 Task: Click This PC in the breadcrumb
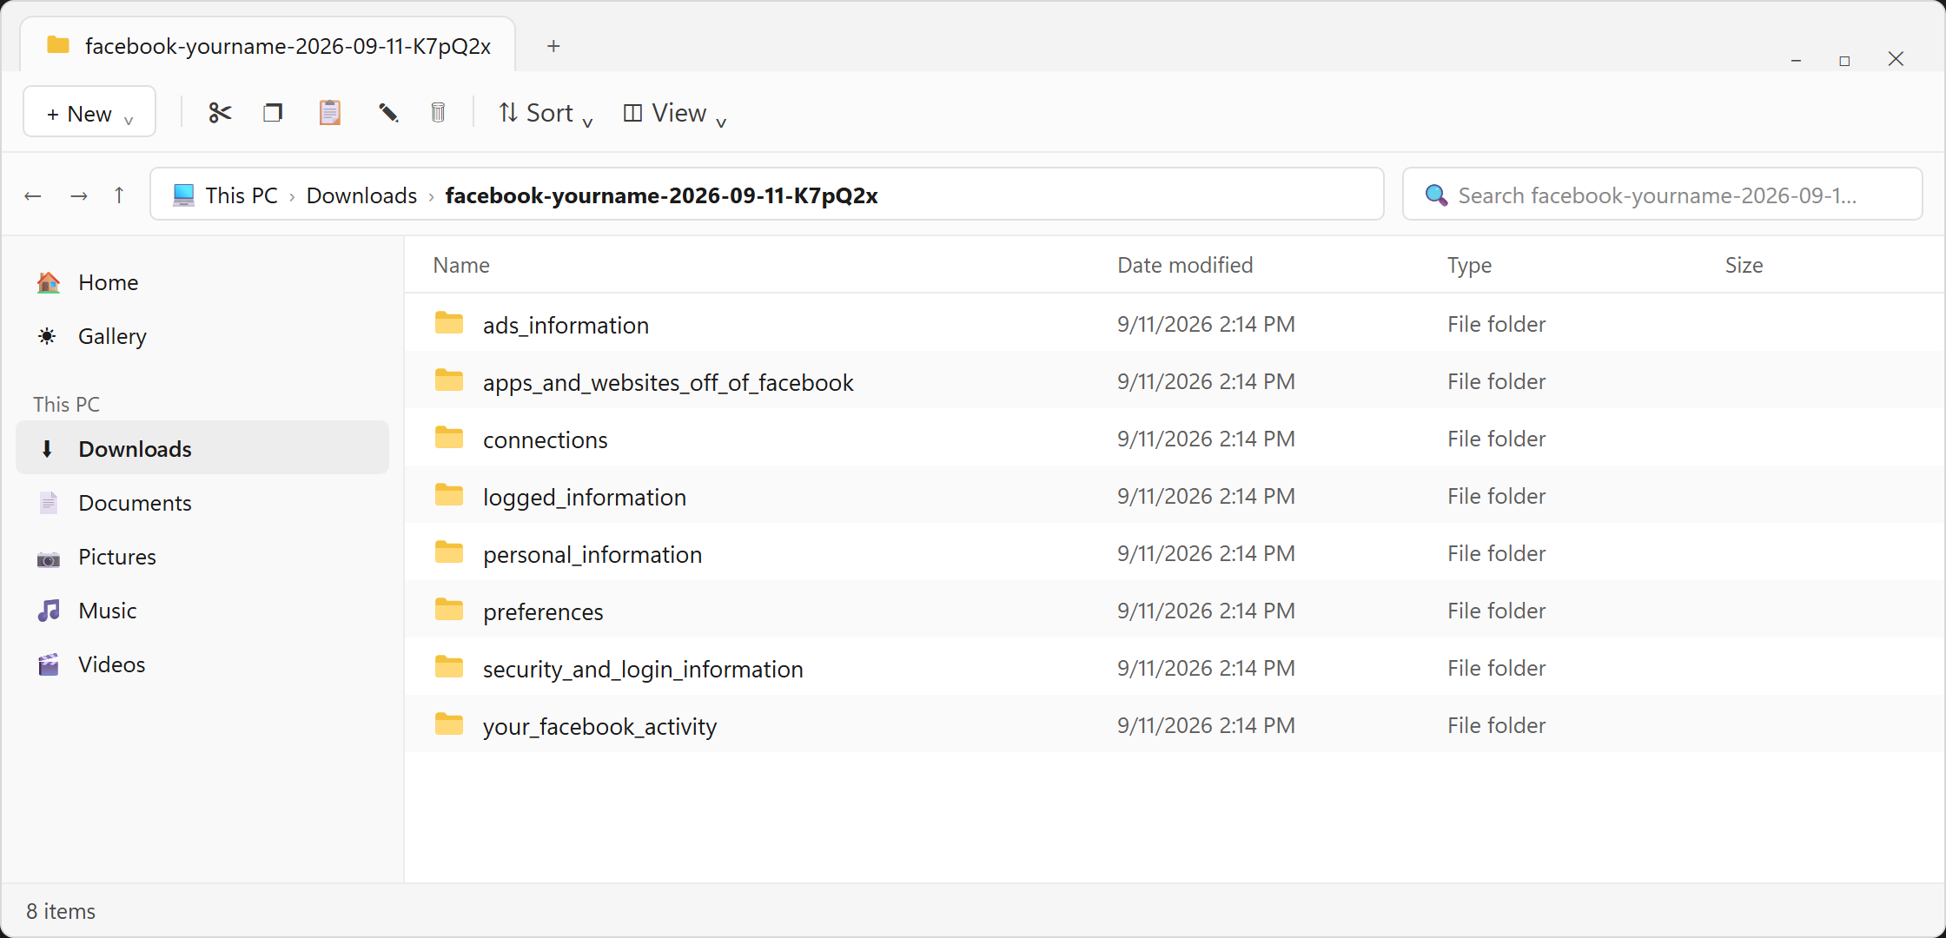242,195
